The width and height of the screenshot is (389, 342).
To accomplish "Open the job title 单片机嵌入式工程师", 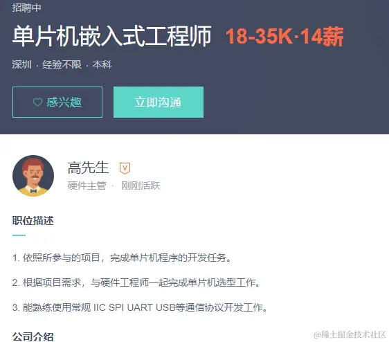I will [112, 36].
